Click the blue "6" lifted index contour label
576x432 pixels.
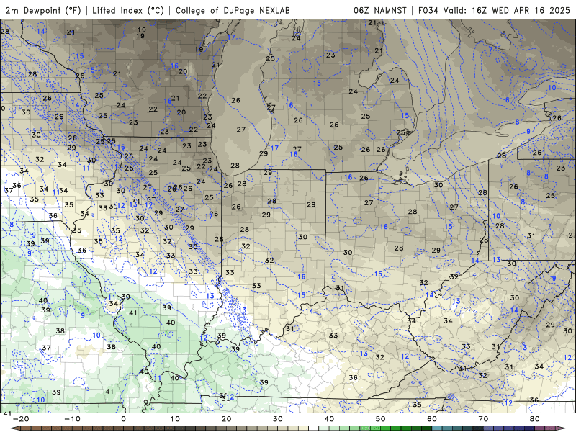(508, 100)
